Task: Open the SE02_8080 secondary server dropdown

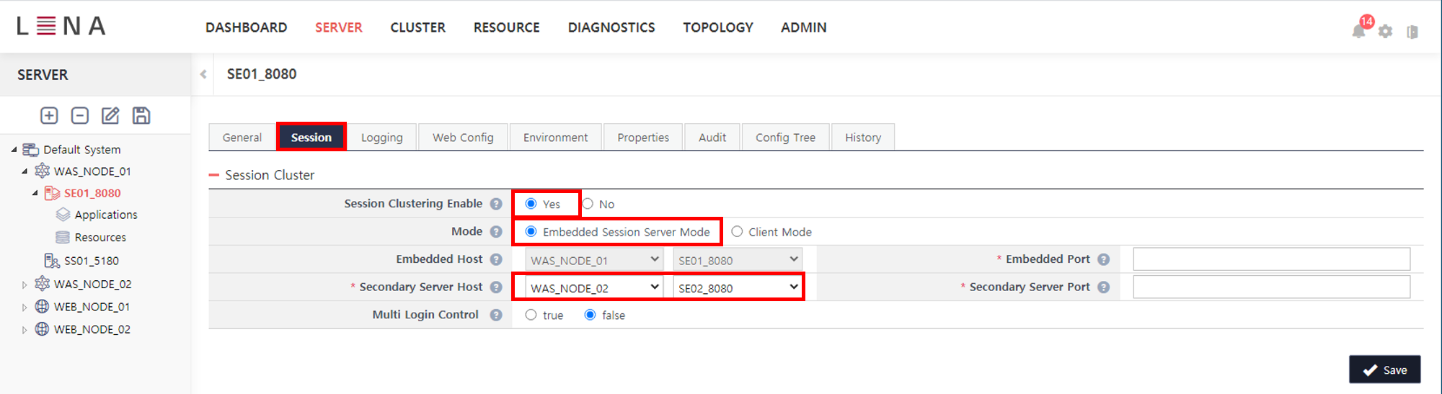Action: [x=738, y=287]
